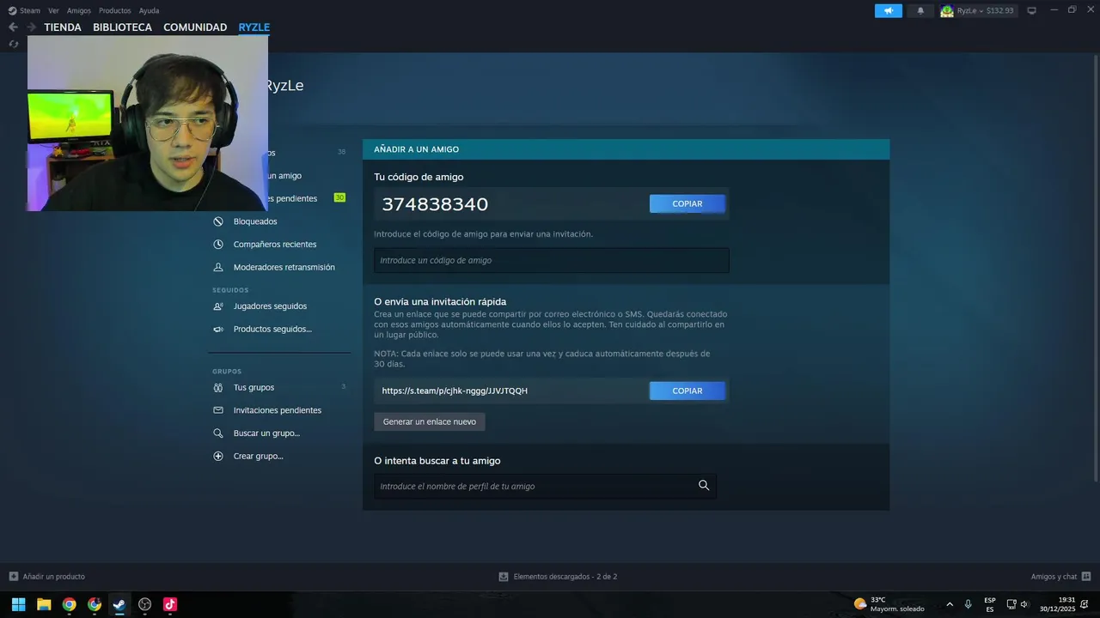Copy the friend code 374838340
The image size is (1100, 618).
[687, 203]
